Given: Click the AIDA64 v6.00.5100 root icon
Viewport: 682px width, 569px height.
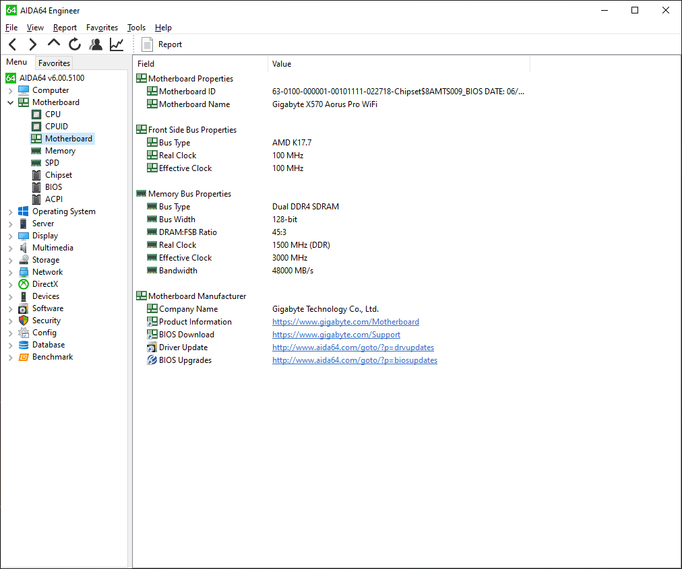Looking at the screenshot, I should point(11,78).
